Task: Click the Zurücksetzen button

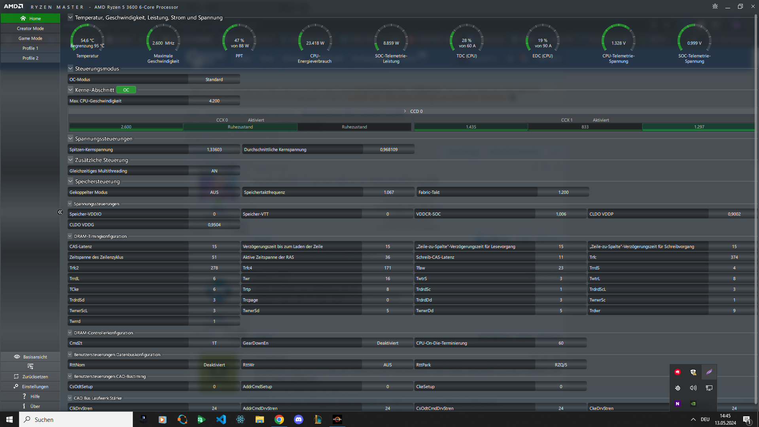Action: pyautogui.click(x=30, y=376)
